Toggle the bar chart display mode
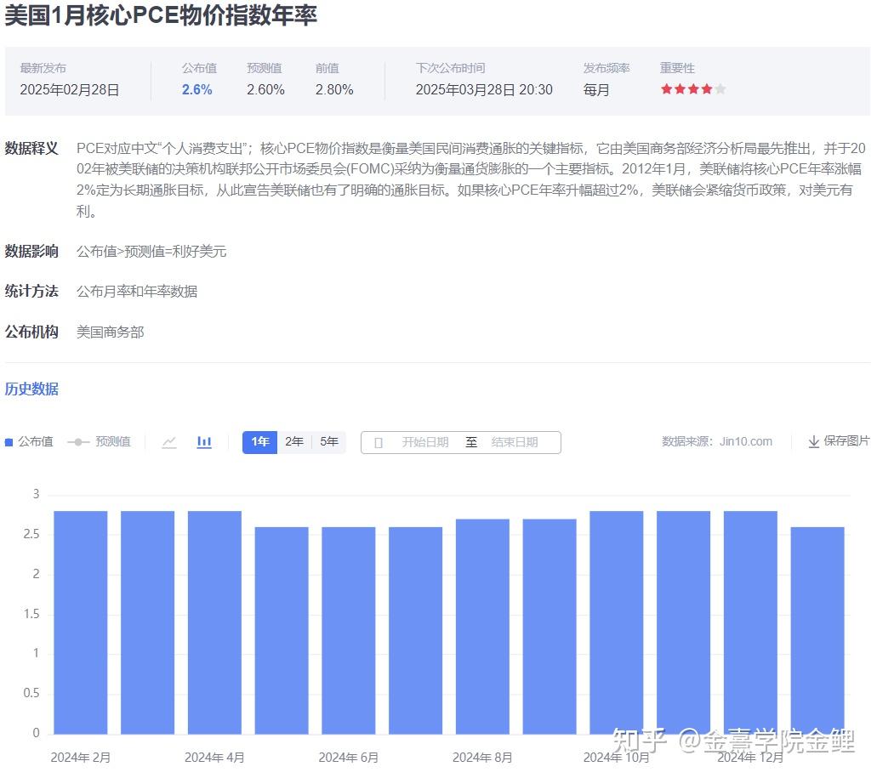The width and height of the screenshot is (877, 778). click(204, 442)
